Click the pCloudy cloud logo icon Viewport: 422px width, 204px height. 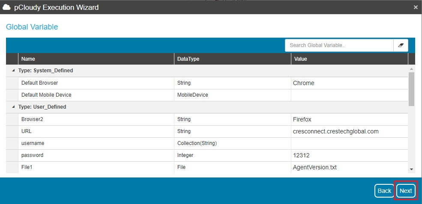(x=6, y=7)
